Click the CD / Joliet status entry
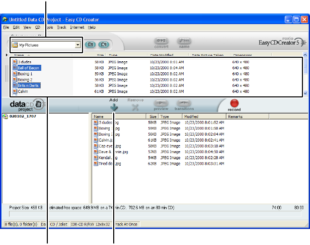Image resolution: width=310 pixels, height=245 pixels. click(58, 224)
